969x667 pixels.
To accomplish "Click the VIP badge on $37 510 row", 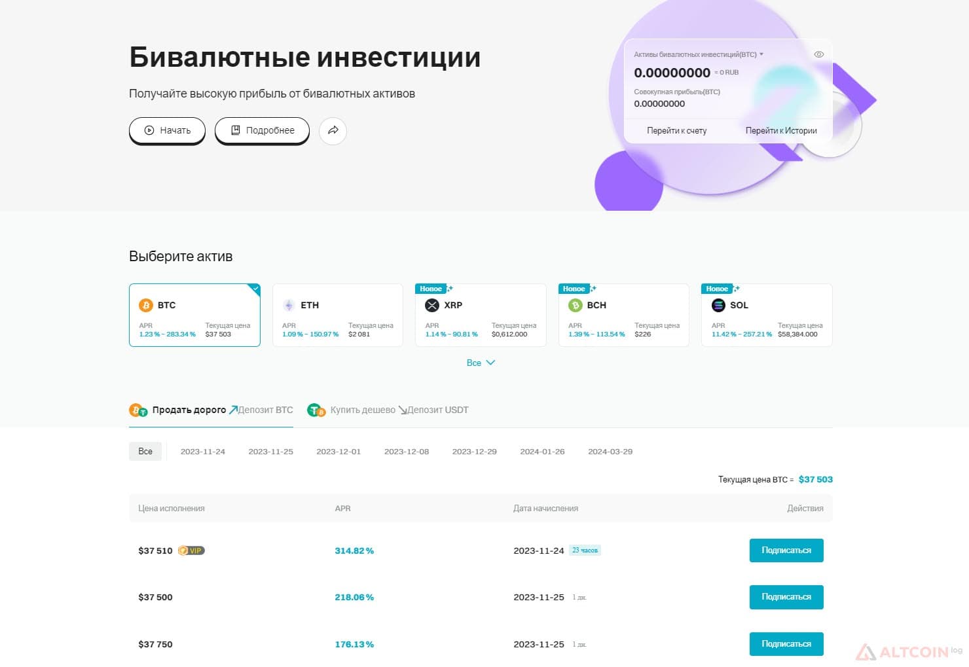I will click(191, 550).
